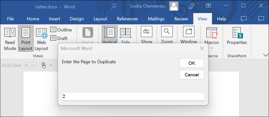Click the search magnifier in title bar
This screenshot has width=269, height=117.
[x=114, y=6]
